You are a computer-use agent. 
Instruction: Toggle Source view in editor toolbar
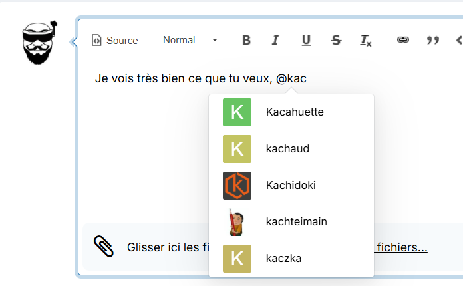pos(114,41)
